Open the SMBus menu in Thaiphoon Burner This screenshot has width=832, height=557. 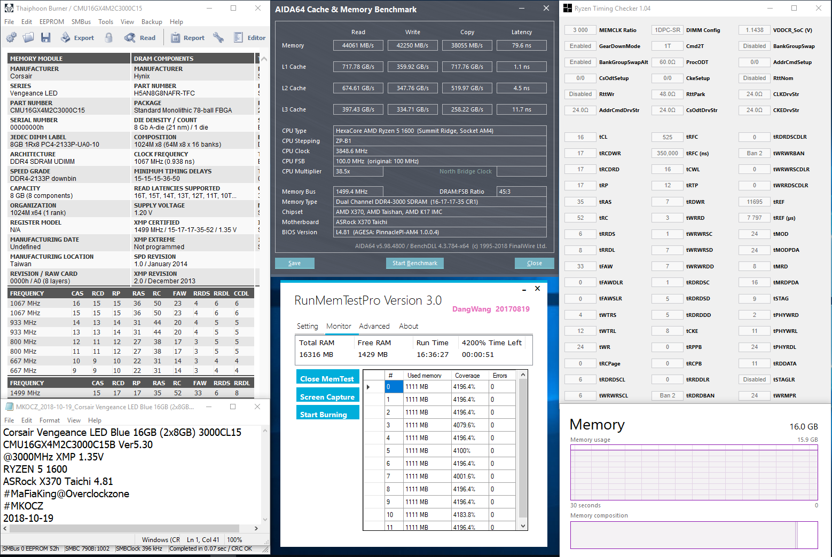(x=81, y=22)
